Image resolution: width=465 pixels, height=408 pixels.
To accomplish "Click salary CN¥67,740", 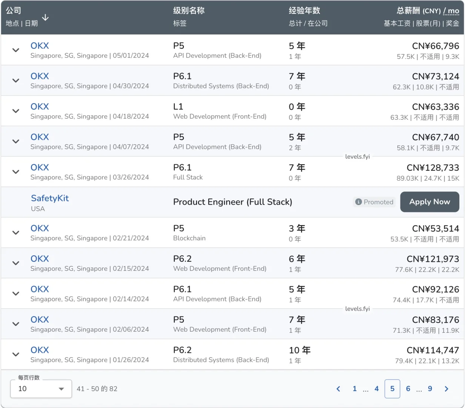I will [436, 137].
